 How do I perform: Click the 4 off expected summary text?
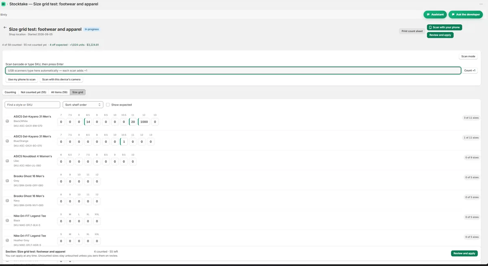pos(59,45)
